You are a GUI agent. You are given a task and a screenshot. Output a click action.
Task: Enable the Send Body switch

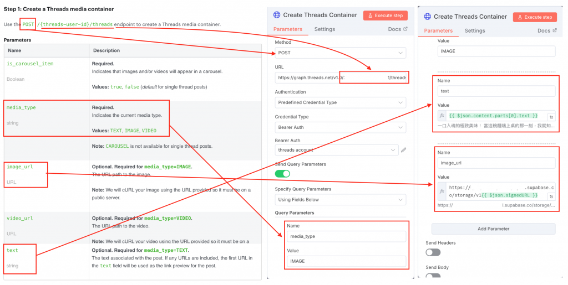coord(433,276)
